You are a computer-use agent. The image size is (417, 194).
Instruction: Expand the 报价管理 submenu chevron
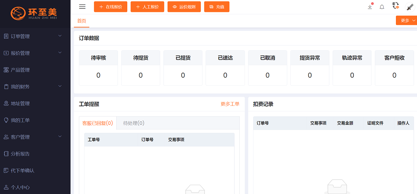click(x=60, y=53)
